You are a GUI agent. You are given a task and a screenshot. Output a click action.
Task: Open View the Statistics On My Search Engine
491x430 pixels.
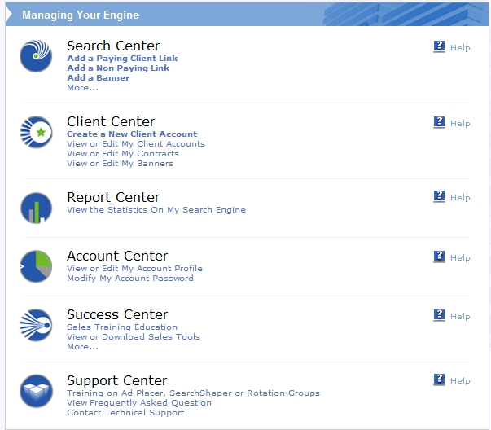[156, 210]
